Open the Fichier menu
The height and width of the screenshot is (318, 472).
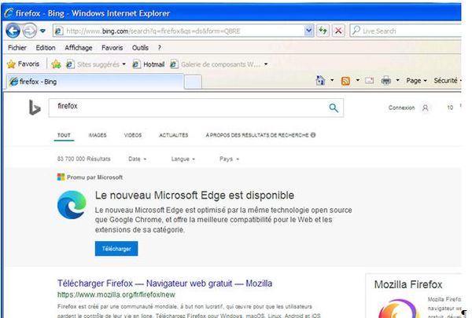point(17,48)
